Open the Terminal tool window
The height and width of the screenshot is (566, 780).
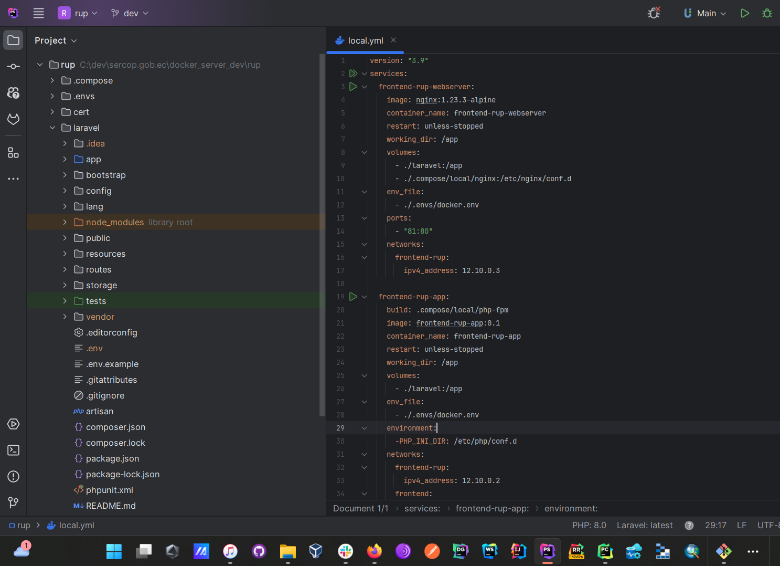[x=14, y=450]
